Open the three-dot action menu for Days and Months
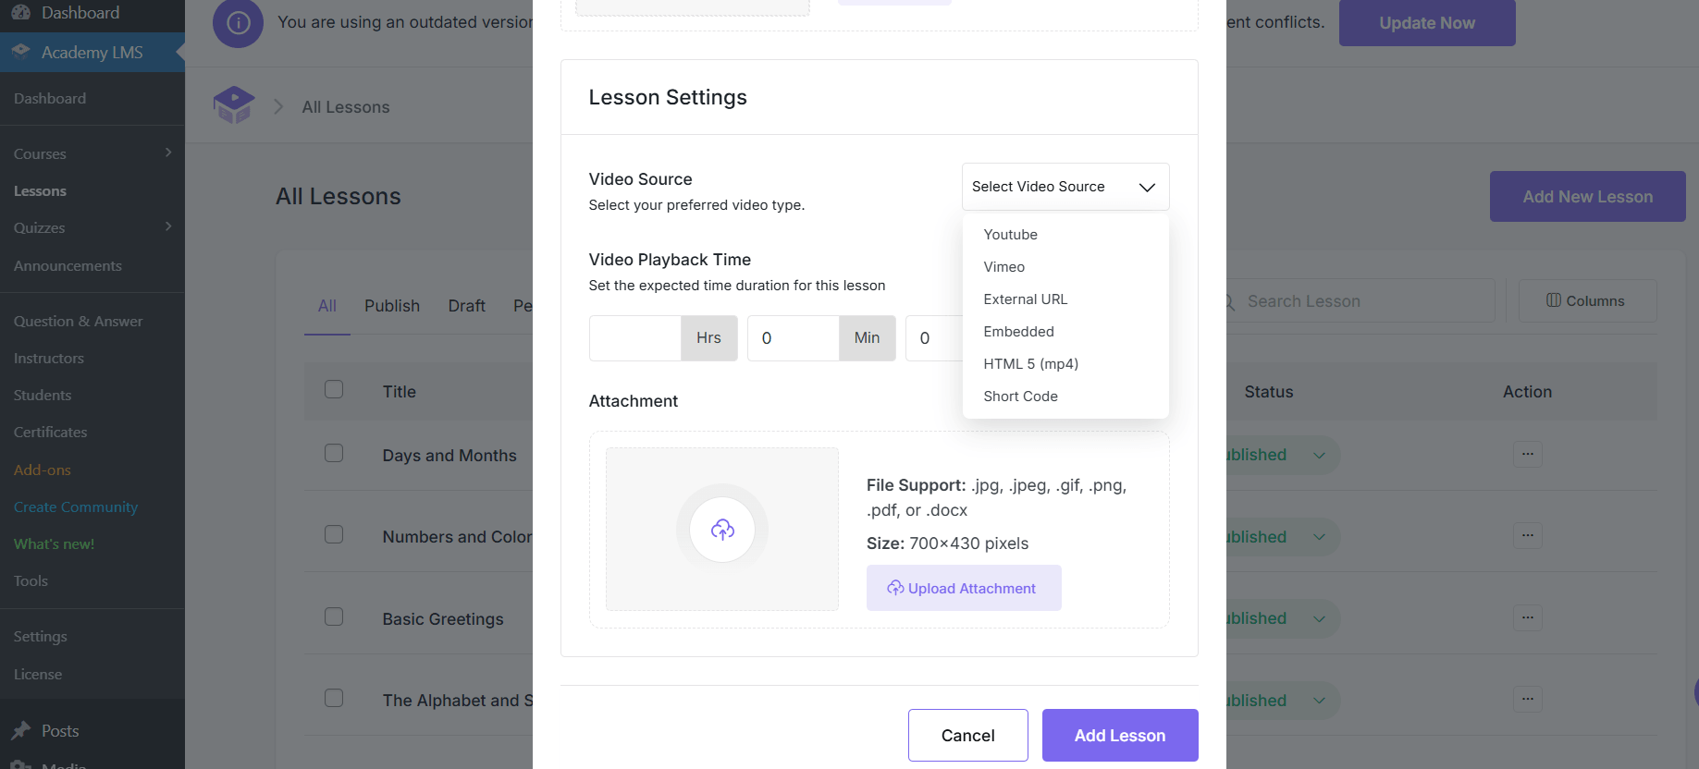The height and width of the screenshot is (769, 1699). [1528, 454]
